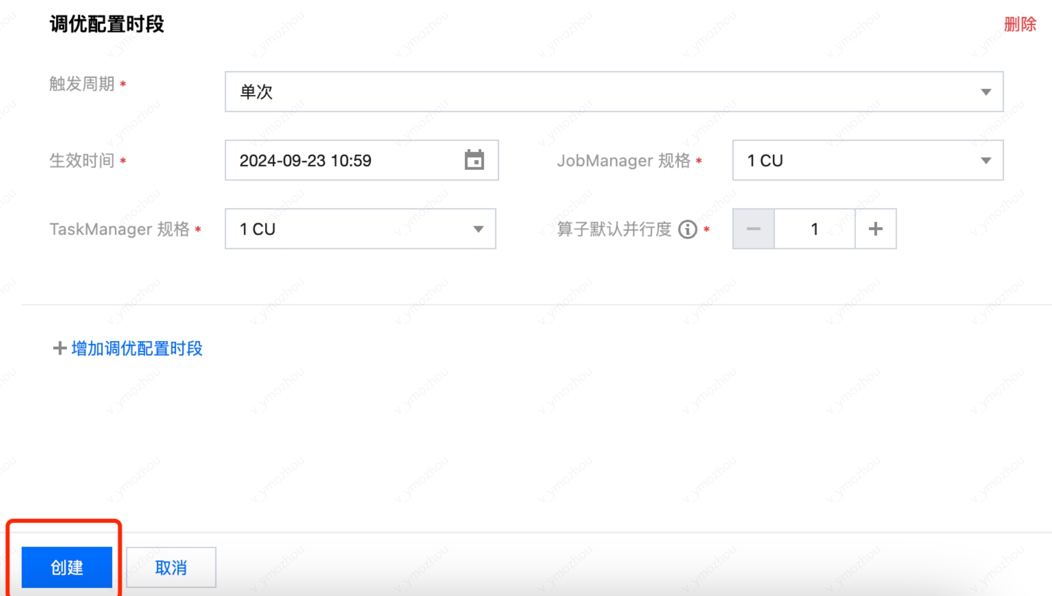Viewport: 1052px width, 596px height.
Task: Expand the TaskManager 规格 dropdown
Action: [x=478, y=229]
